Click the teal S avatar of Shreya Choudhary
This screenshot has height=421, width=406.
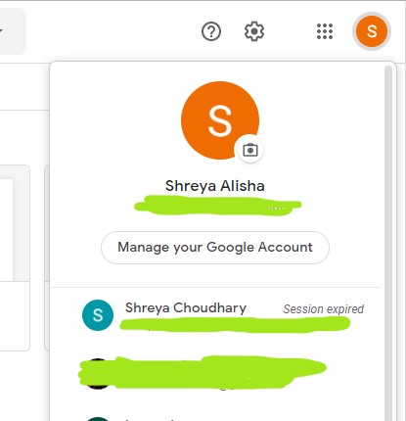[98, 315]
